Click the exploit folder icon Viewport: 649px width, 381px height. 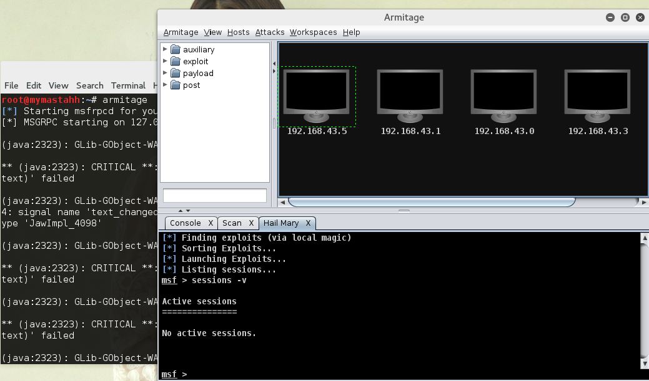coord(176,62)
